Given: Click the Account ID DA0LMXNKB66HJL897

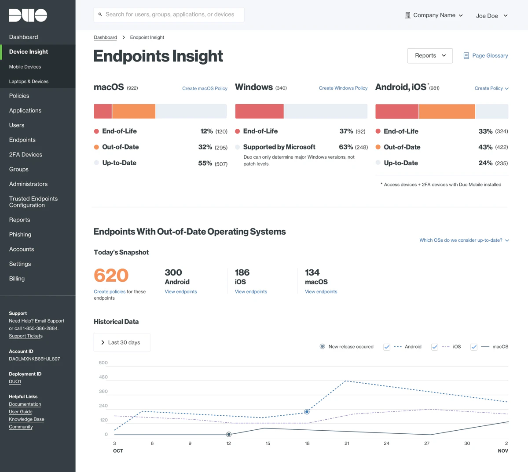Looking at the screenshot, I should pyautogui.click(x=34, y=359).
